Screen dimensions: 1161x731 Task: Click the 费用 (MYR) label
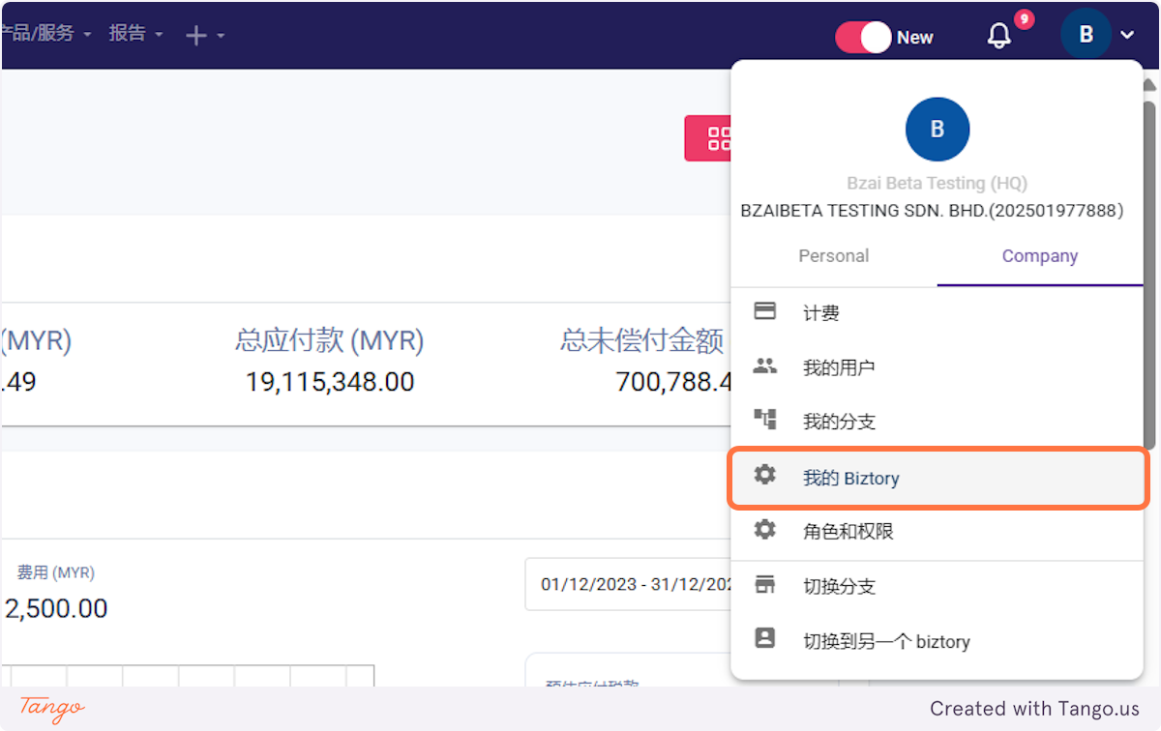(55, 572)
